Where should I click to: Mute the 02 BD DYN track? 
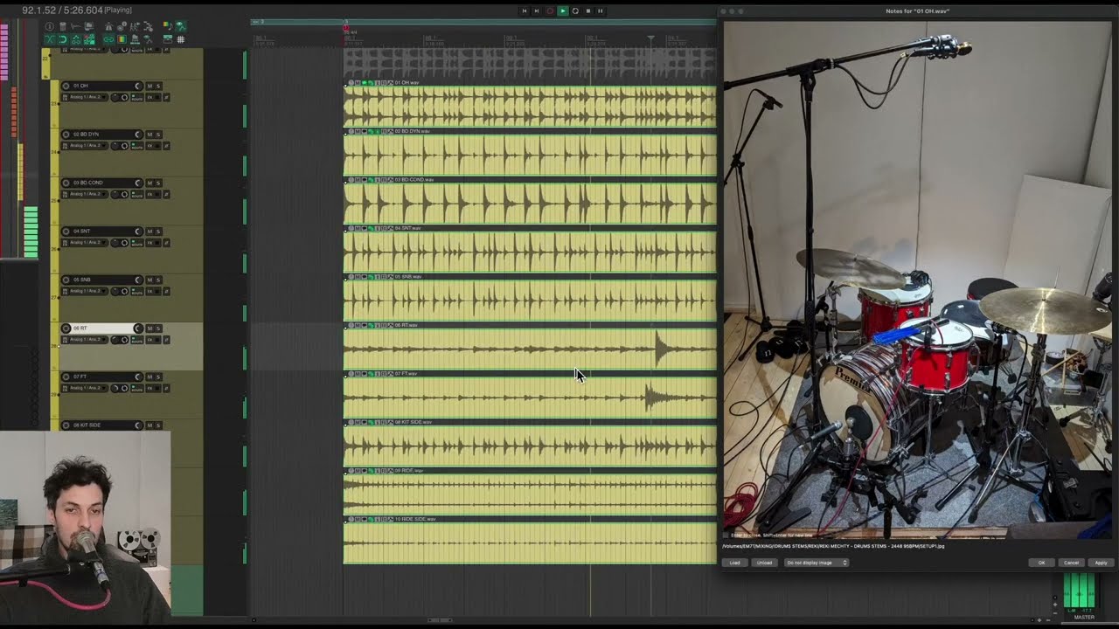149,135
